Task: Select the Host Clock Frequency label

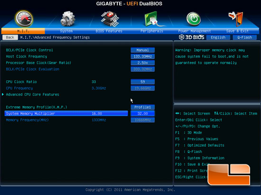Action: click(27, 56)
